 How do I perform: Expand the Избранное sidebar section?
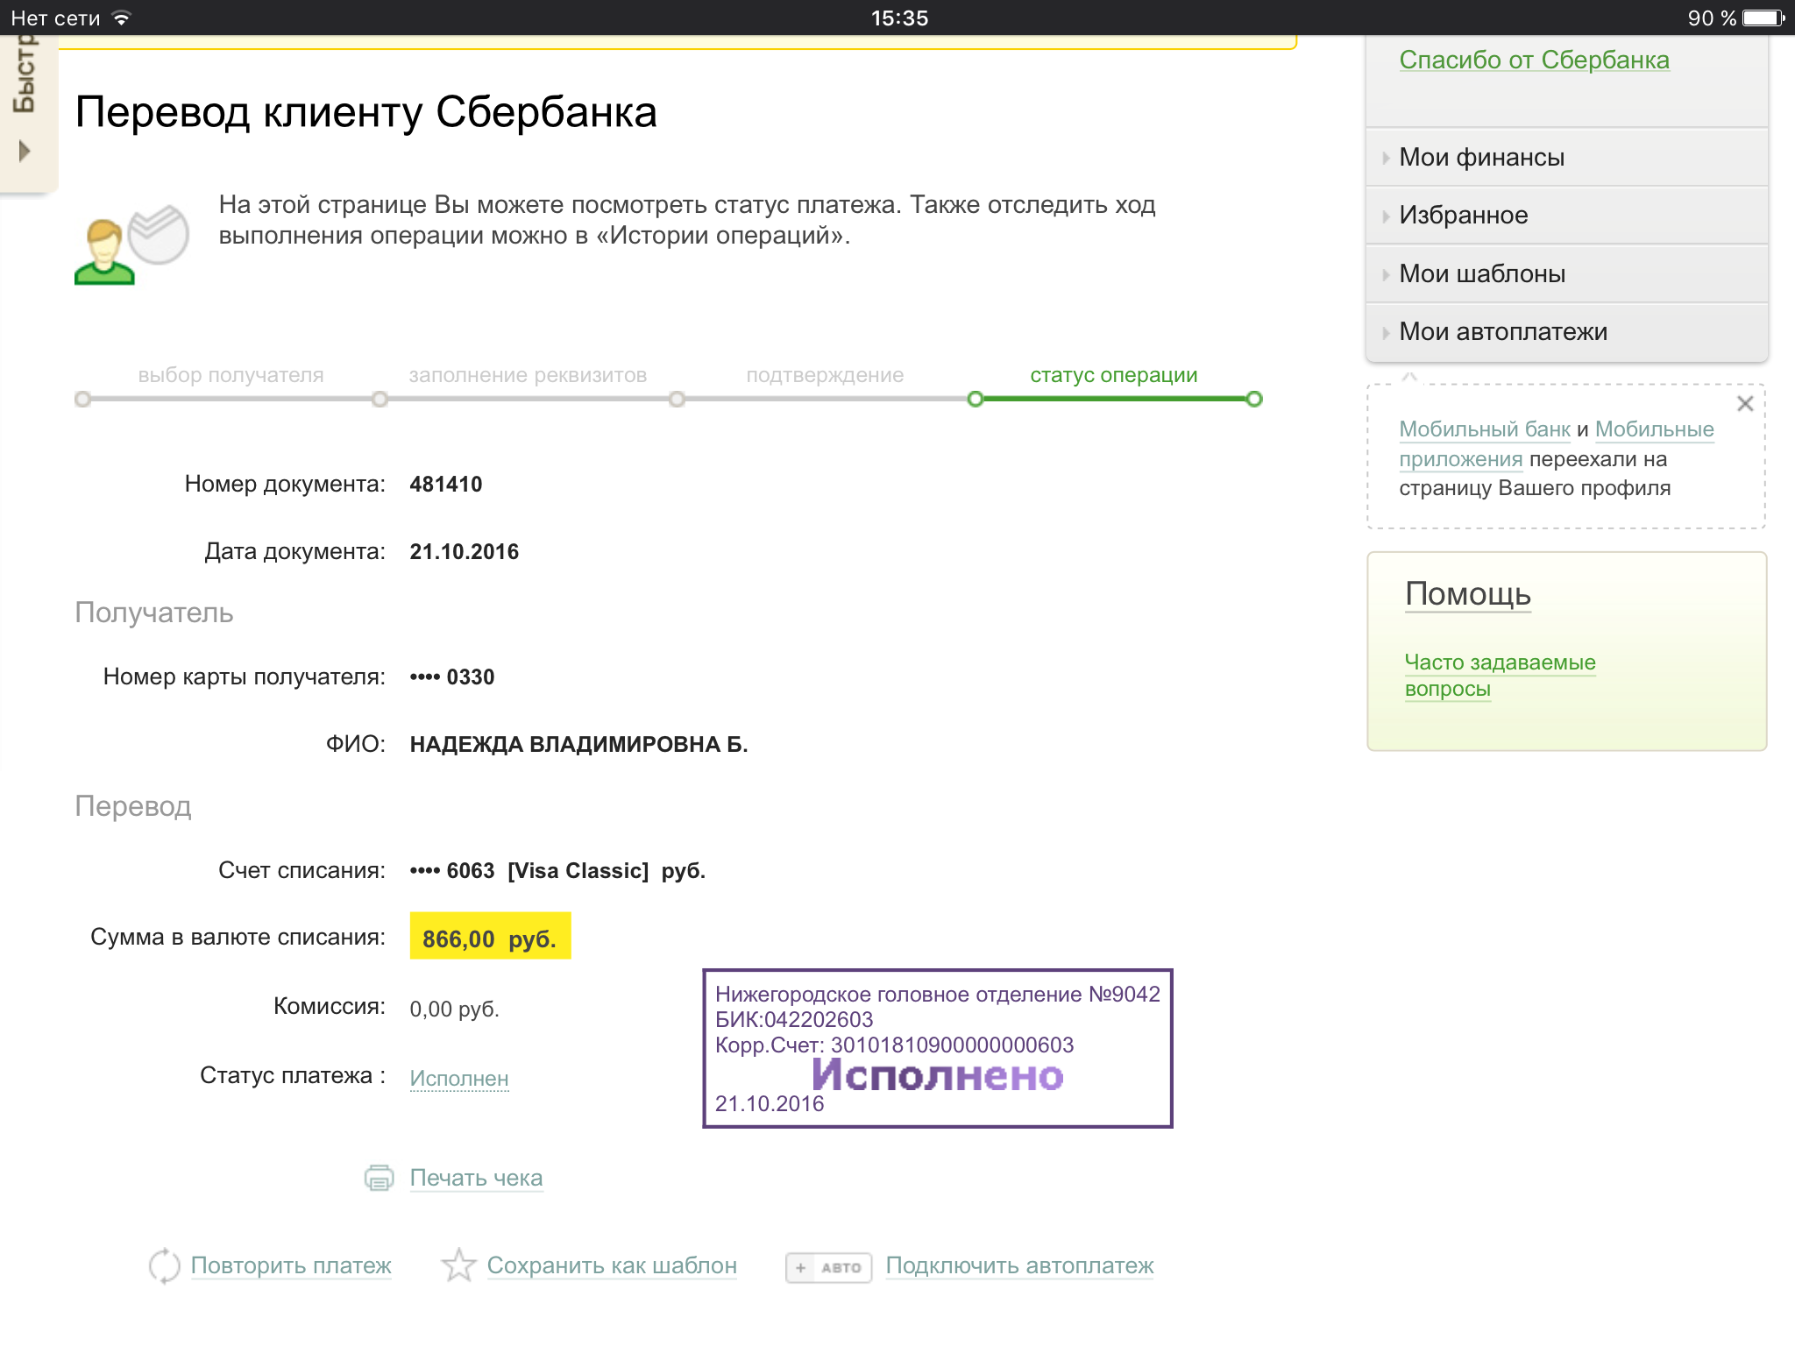click(1463, 216)
